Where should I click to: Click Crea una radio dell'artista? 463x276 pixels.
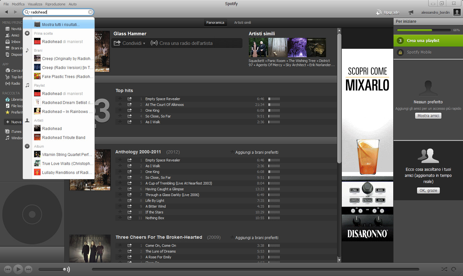(x=182, y=43)
